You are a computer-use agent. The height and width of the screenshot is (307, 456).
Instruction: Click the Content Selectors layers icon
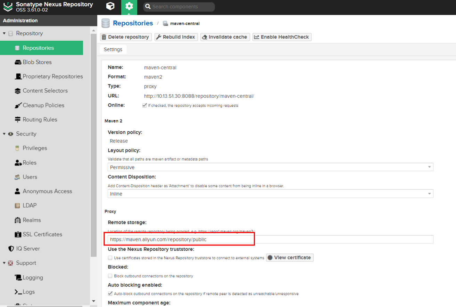pos(18,91)
